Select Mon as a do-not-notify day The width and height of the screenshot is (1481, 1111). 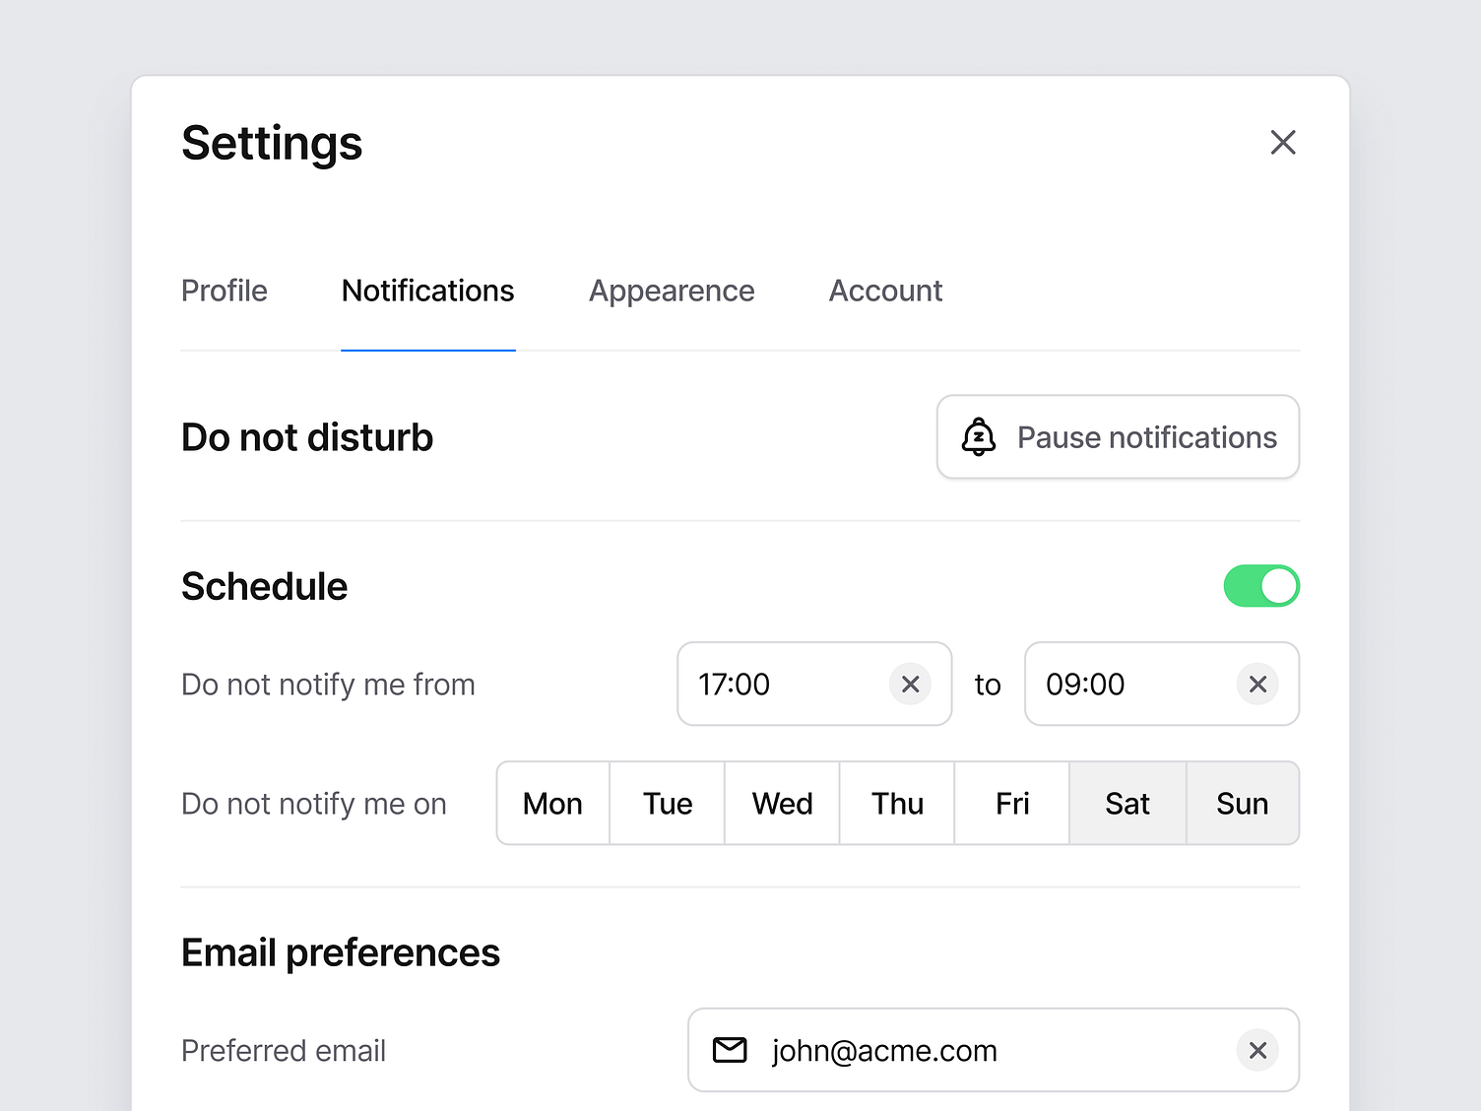pyautogui.click(x=552, y=803)
